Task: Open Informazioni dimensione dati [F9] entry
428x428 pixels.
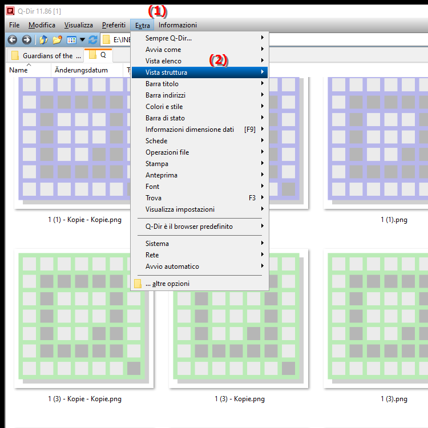Action: 200,130
